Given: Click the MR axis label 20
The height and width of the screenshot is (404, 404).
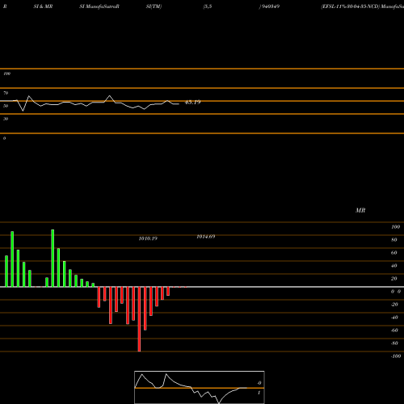Looking at the screenshot, I should (394, 279).
